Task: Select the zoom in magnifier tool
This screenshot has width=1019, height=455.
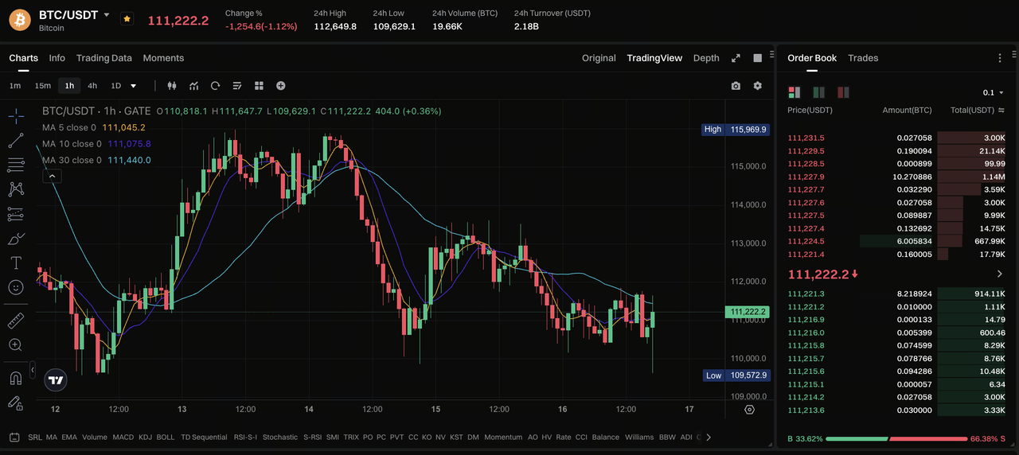Action: 16,344
